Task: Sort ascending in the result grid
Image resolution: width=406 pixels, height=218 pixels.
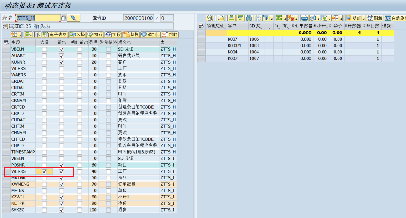Action: tap(232, 18)
